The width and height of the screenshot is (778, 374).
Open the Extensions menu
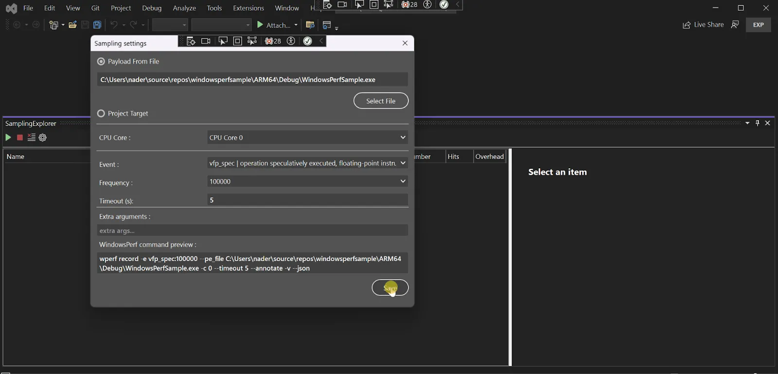tap(248, 8)
